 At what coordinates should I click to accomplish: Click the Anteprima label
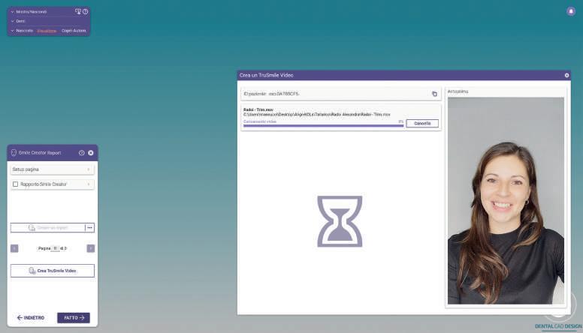click(458, 91)
